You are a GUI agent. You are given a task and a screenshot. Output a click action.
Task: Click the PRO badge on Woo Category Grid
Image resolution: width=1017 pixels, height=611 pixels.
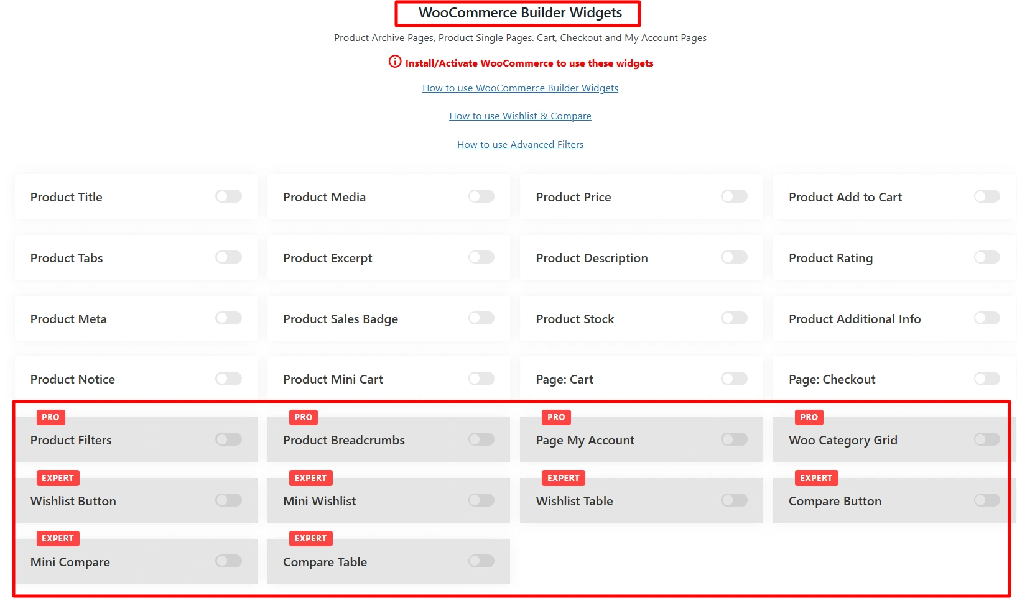(x=809, y=417)
